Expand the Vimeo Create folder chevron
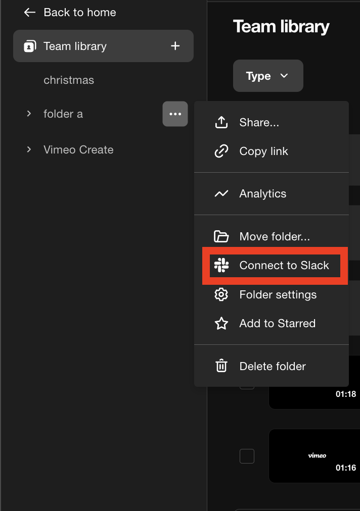Screen dimensions: 360x511 [29, 149]
